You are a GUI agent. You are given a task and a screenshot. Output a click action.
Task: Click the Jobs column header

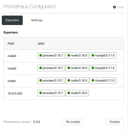pos(41,43)
